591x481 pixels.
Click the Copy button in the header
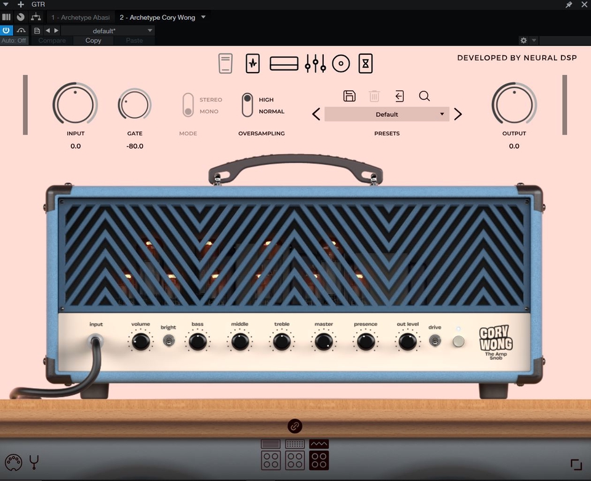point(92,40)
